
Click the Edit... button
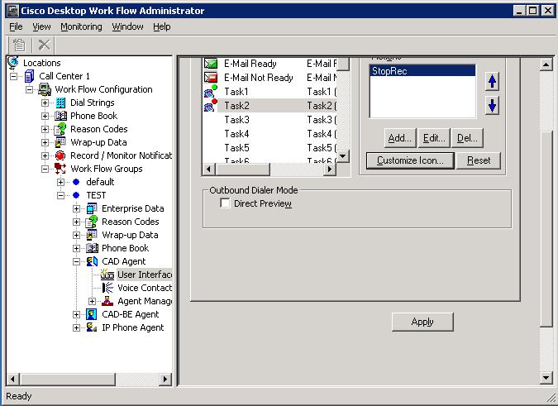tap(434, 138)
